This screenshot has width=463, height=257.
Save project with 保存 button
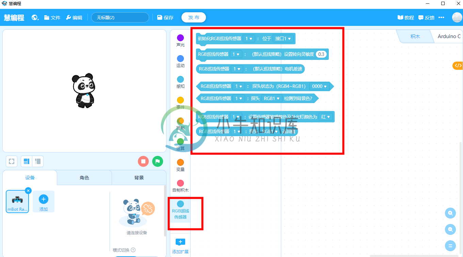[x=165, y=17]
